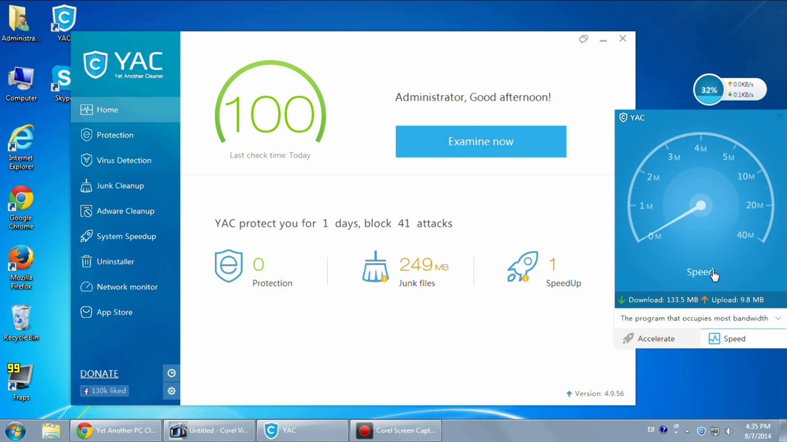
Task: Click the EN language indicator
Action: click(651, 430)
